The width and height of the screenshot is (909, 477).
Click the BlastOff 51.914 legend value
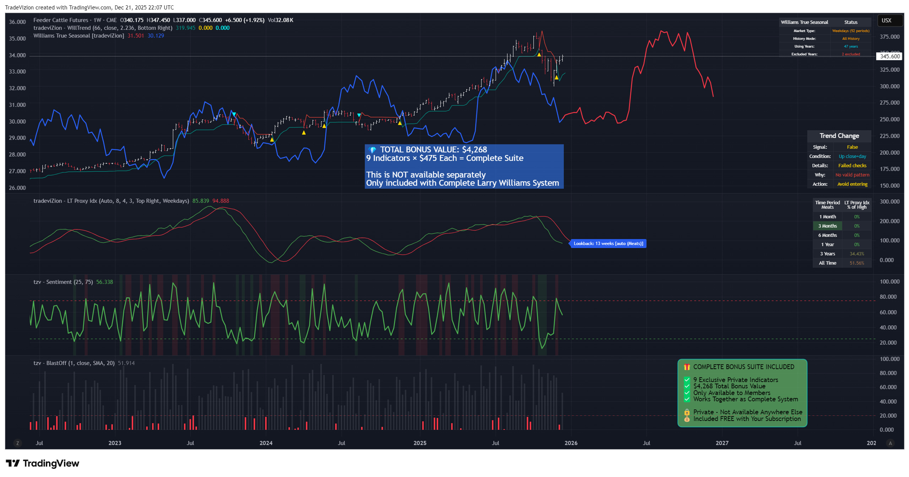point(126,363)
